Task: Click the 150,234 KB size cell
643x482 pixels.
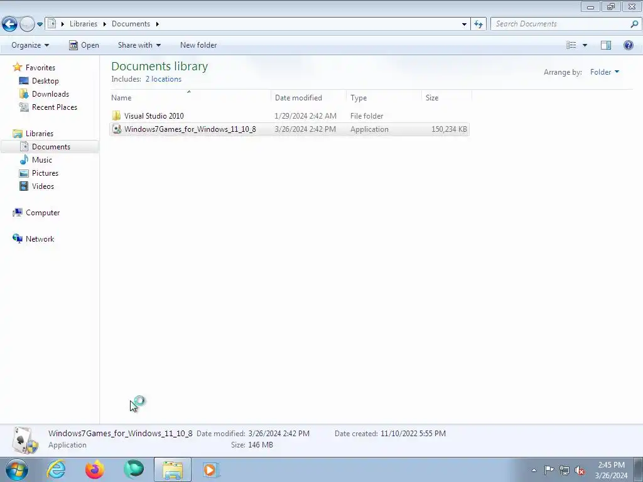Action: (449, 129)
